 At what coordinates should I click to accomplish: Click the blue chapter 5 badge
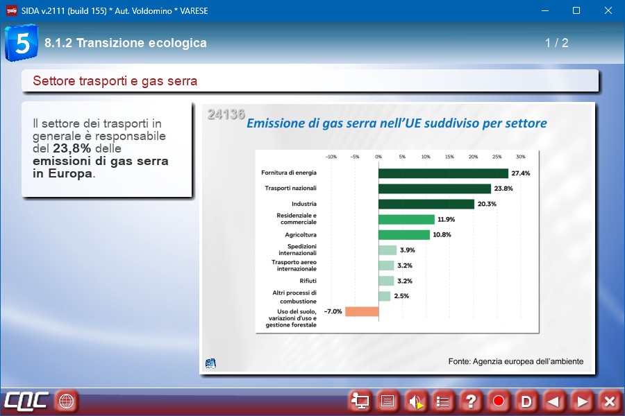[22, 43]
